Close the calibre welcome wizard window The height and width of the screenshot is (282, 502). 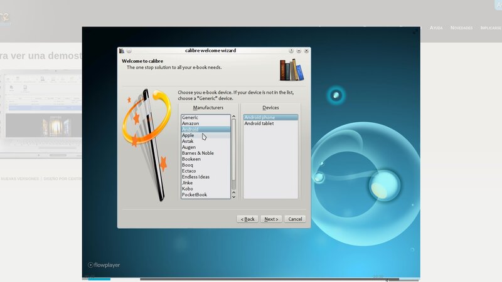[306, 51]
